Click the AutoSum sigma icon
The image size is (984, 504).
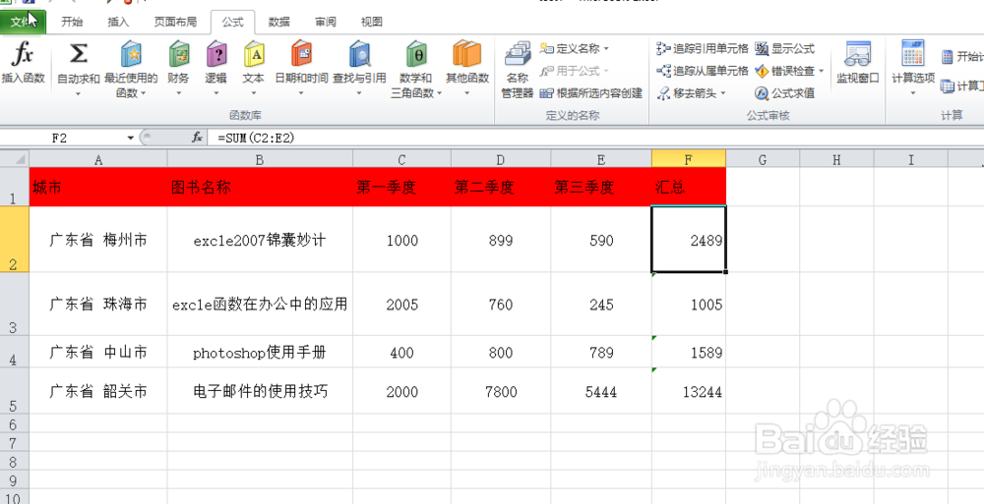79,54
